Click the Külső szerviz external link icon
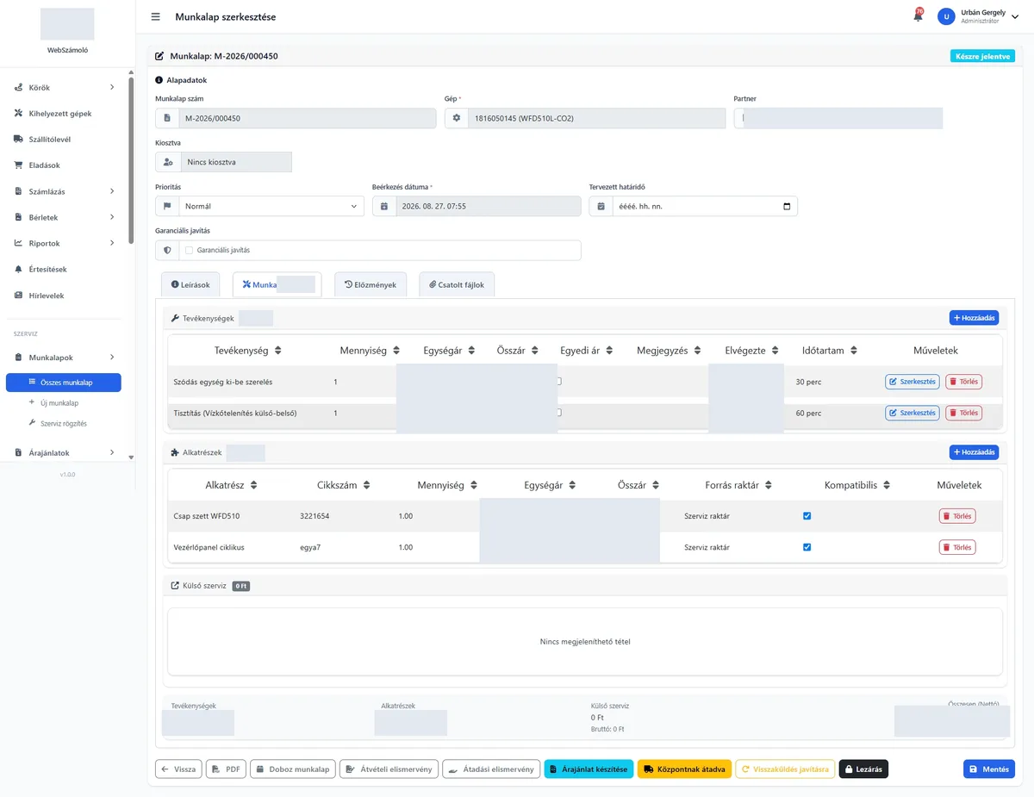The height and width of the screenshot is (797, 1034). (175, 586)
